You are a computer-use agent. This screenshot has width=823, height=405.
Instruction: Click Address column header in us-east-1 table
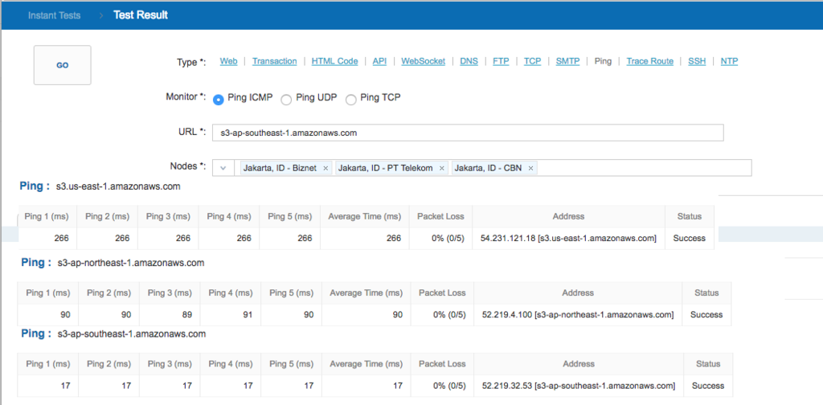(568, 216)
